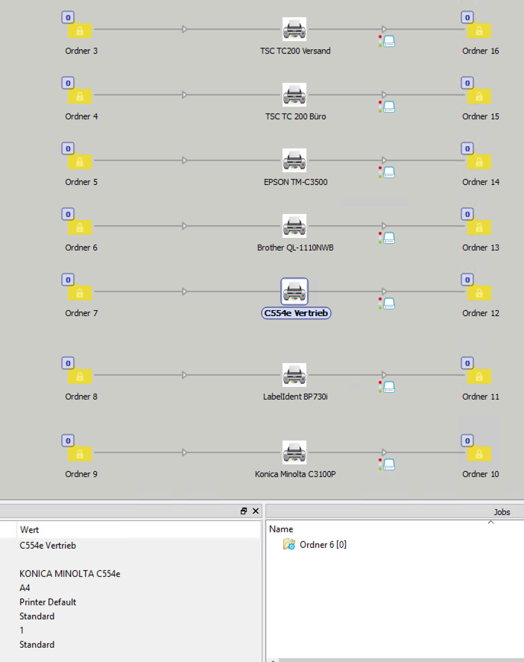Viewport: 524px width, 662px height.
Task: Click the Wert column header
Action: (30, 529)
